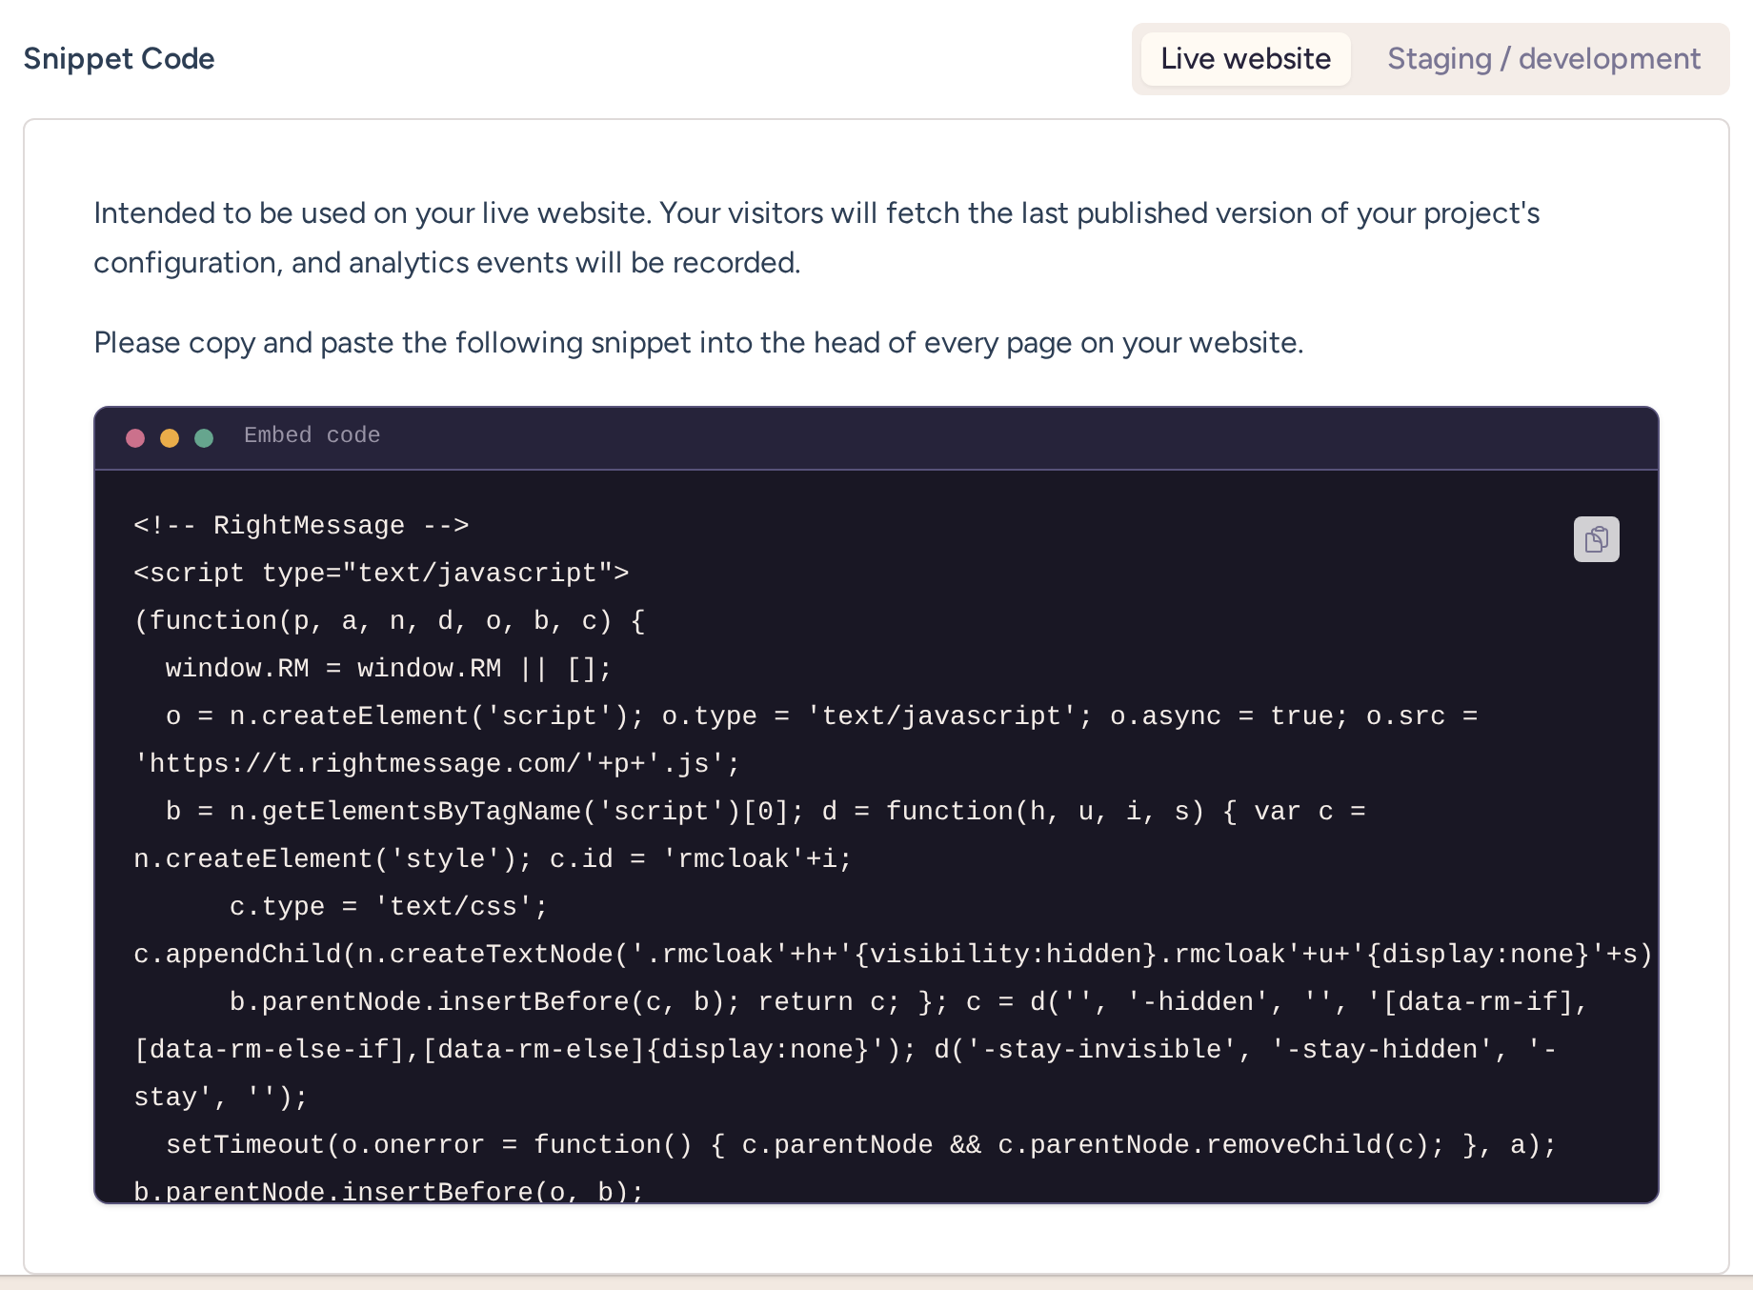
Task: Click the 'b.parentNode.insertBefore(c, b); return c;' line
Action: [x=909, y=1002]
